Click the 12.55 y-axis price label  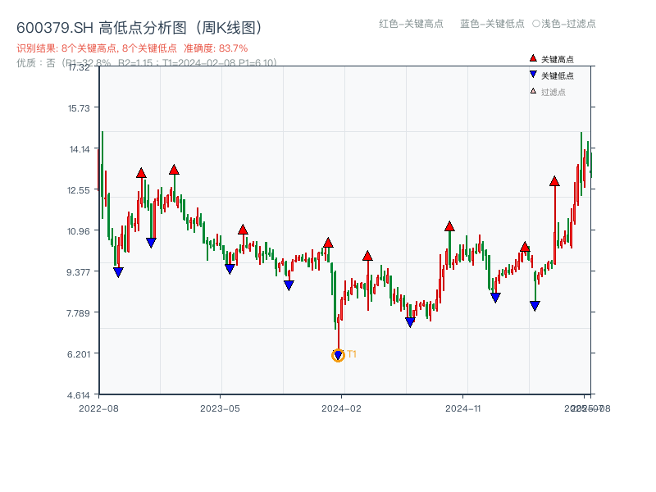tap(79, 189)
